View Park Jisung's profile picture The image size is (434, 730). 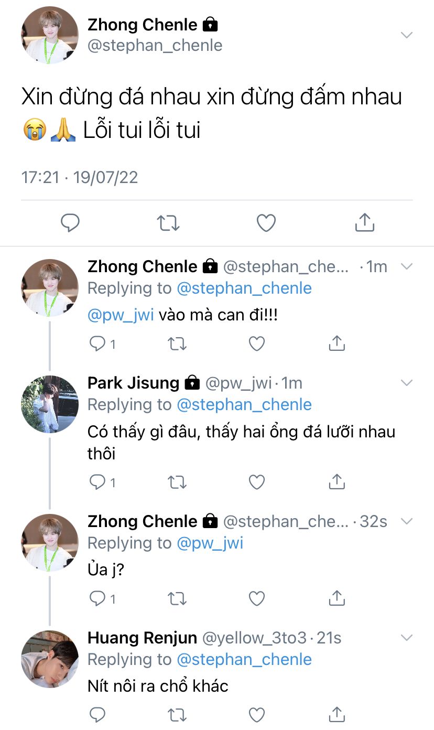pos(50,404)
